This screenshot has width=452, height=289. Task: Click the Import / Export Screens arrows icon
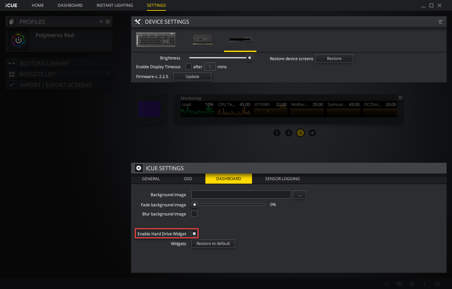12,85
